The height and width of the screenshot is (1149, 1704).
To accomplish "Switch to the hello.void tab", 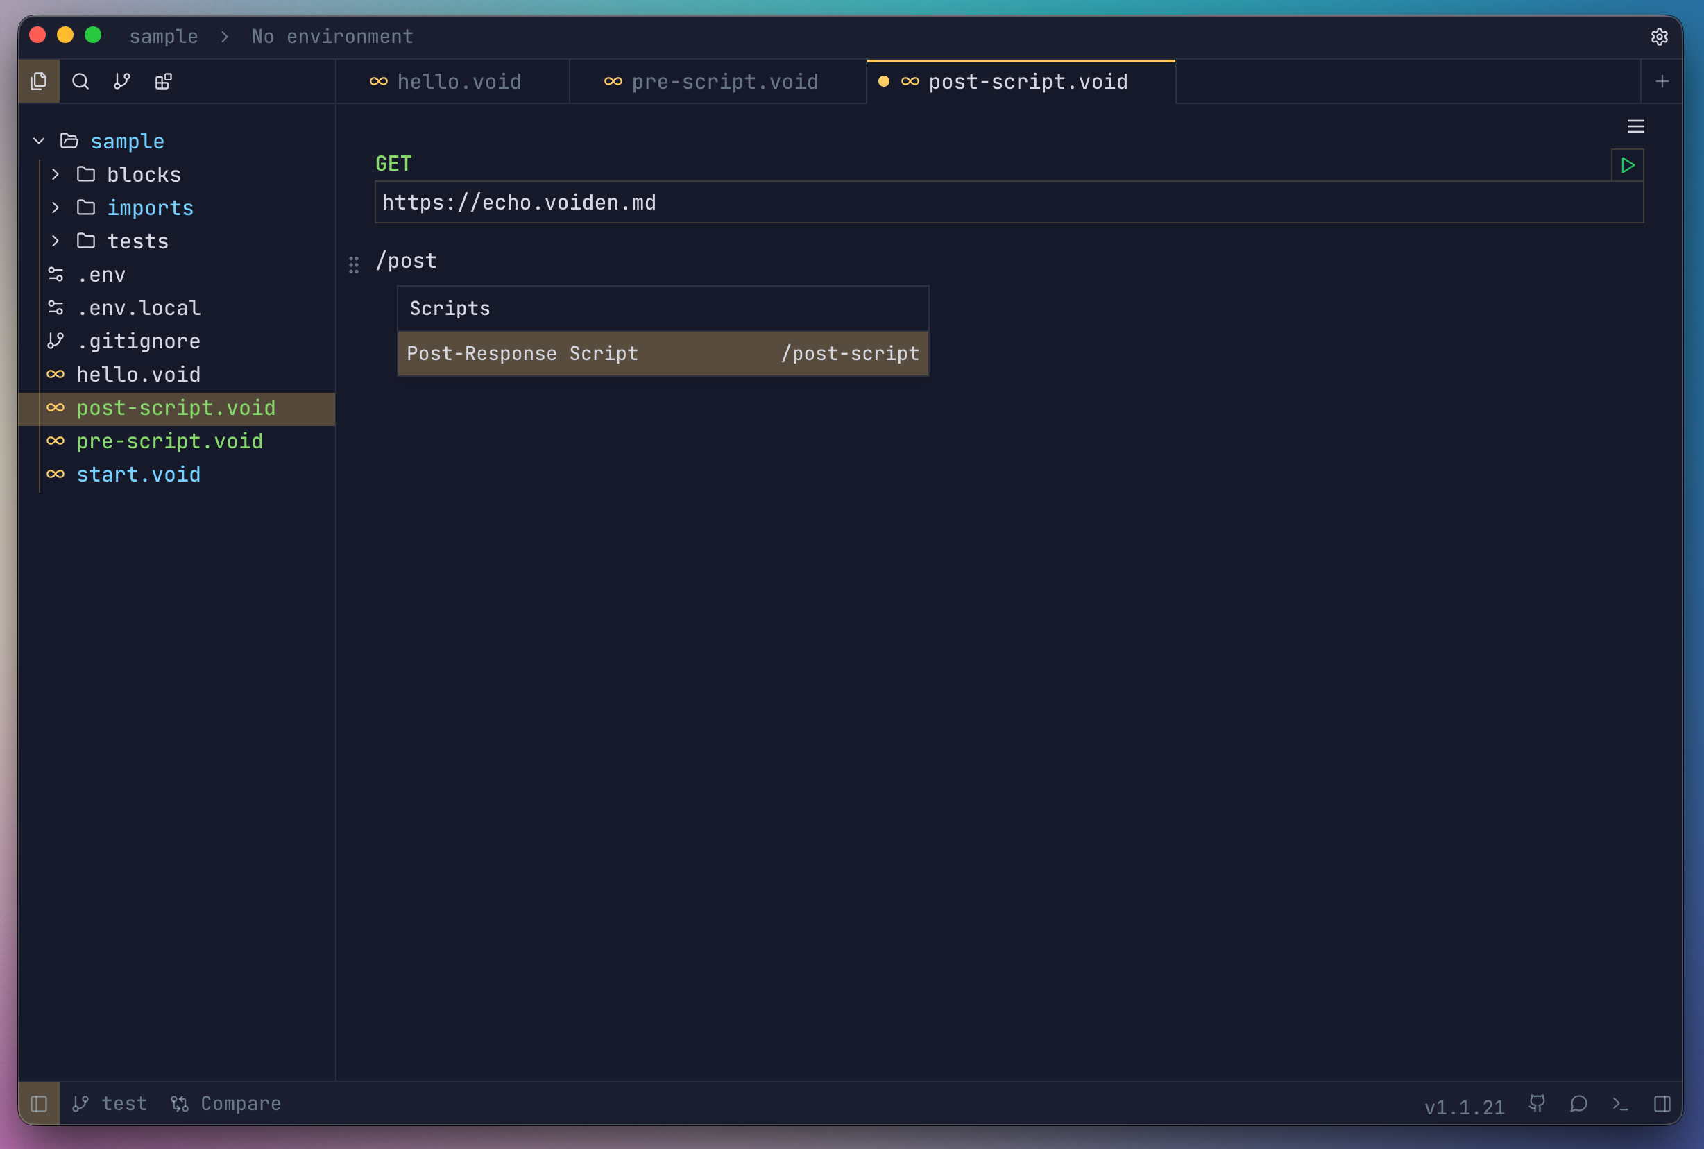I will 459,82.
